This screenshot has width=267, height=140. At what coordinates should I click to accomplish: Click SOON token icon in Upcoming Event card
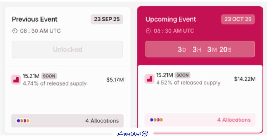pos(149,79)
